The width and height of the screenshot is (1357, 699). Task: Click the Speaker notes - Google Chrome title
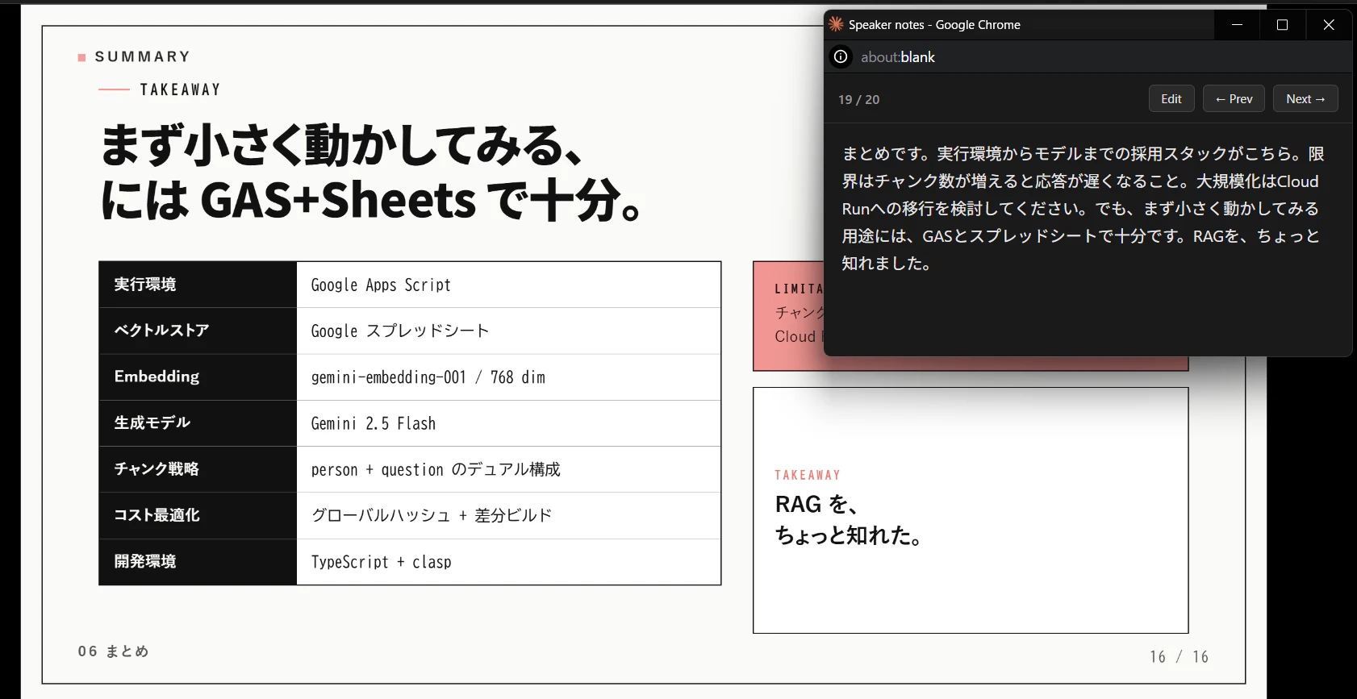click(934, 25)
